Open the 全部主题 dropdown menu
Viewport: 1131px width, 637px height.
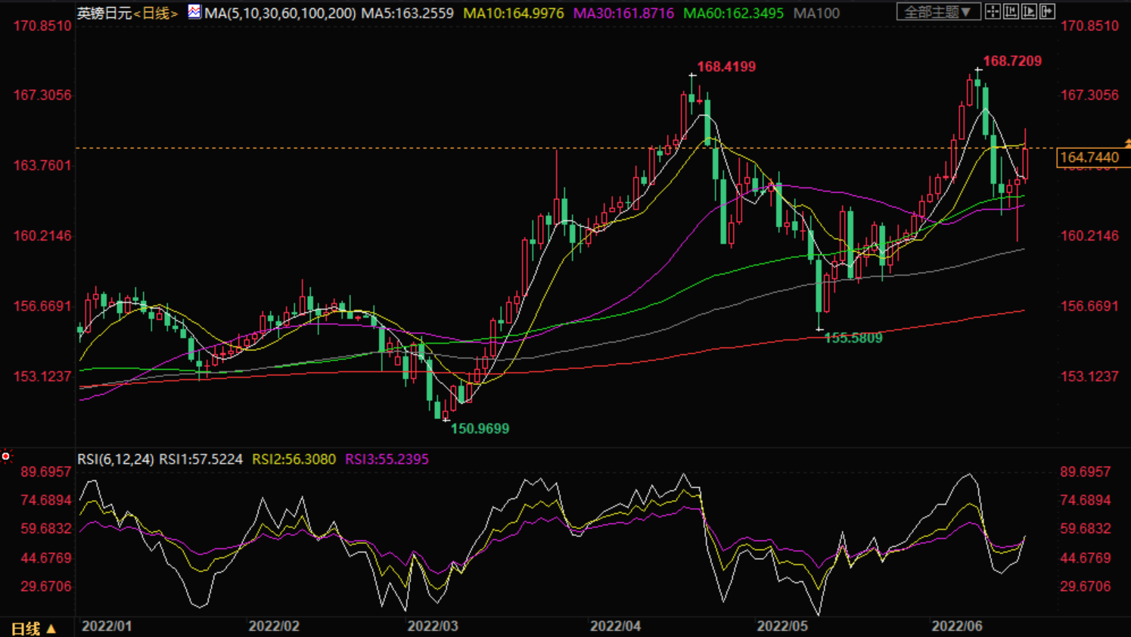click(938, 12)
